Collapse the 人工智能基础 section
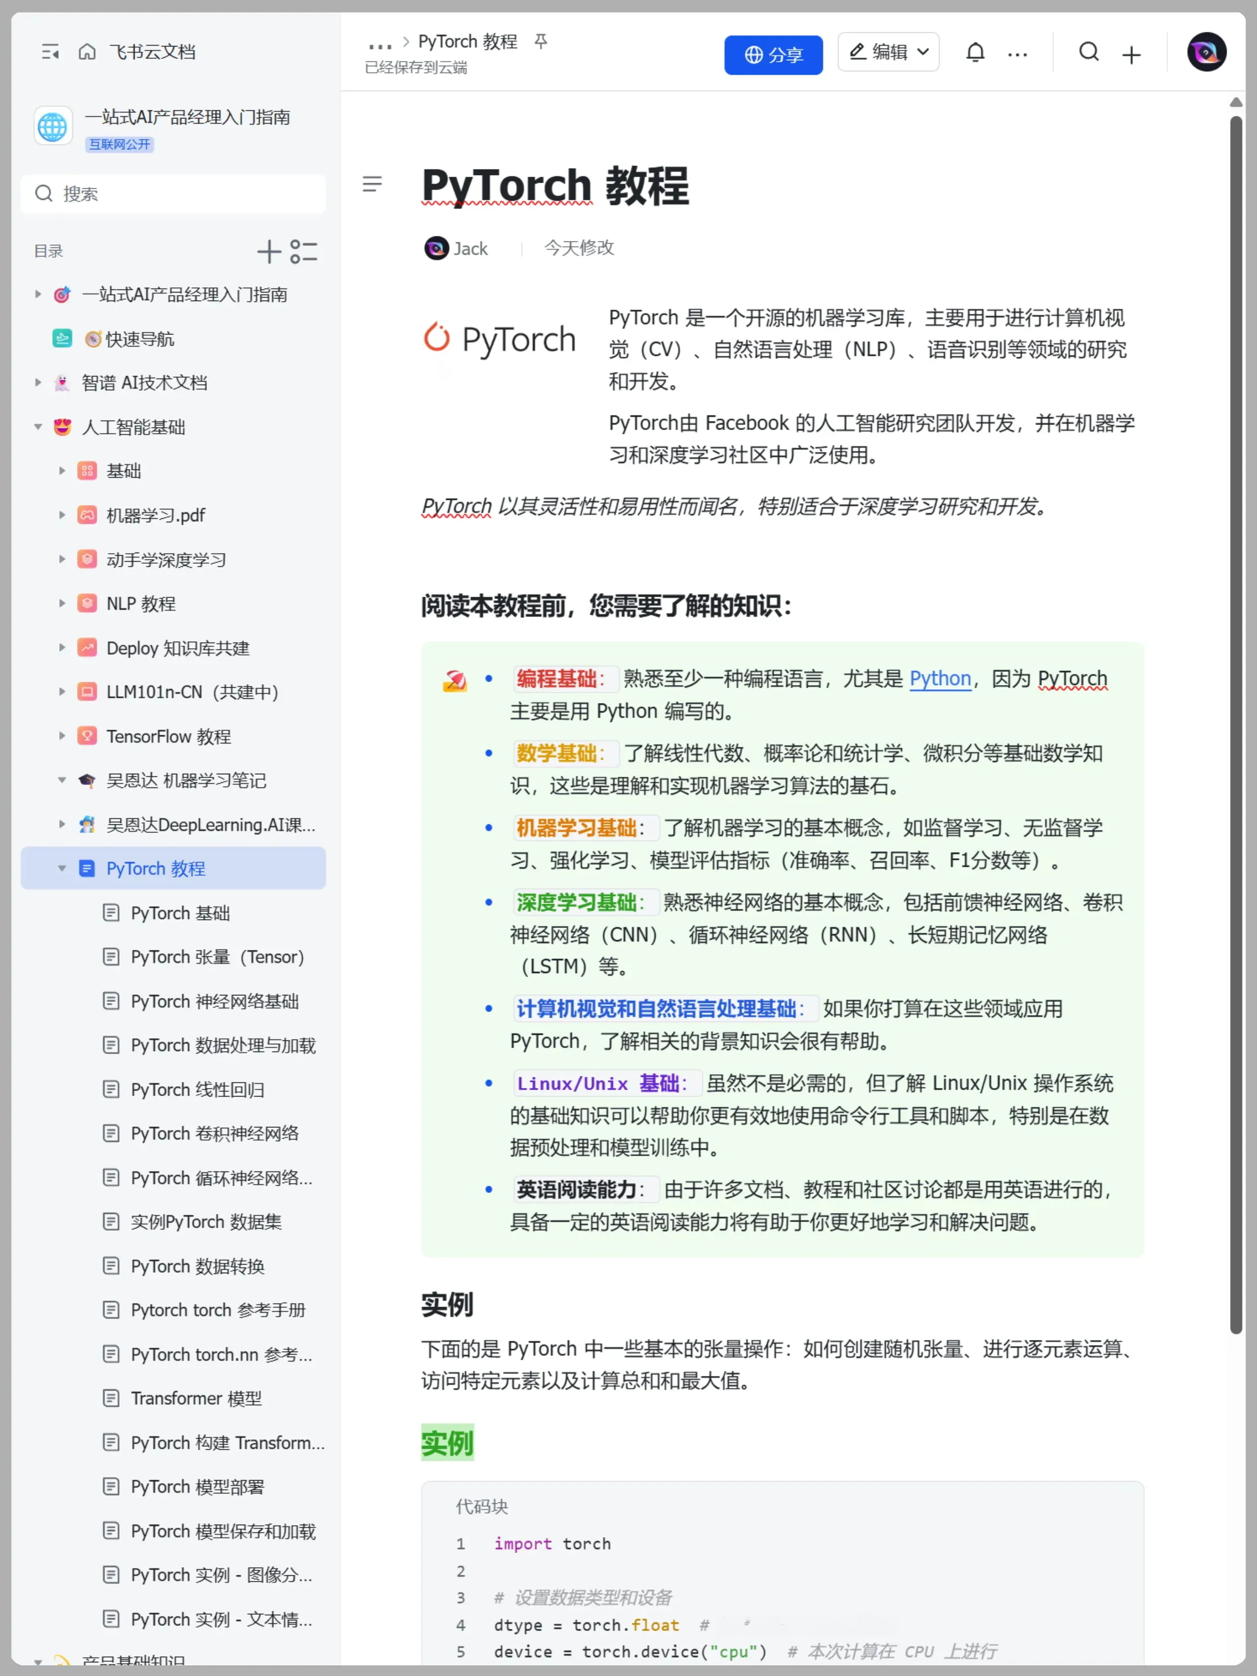This screenshot has width=1257, height=1676. click(38, 427)
